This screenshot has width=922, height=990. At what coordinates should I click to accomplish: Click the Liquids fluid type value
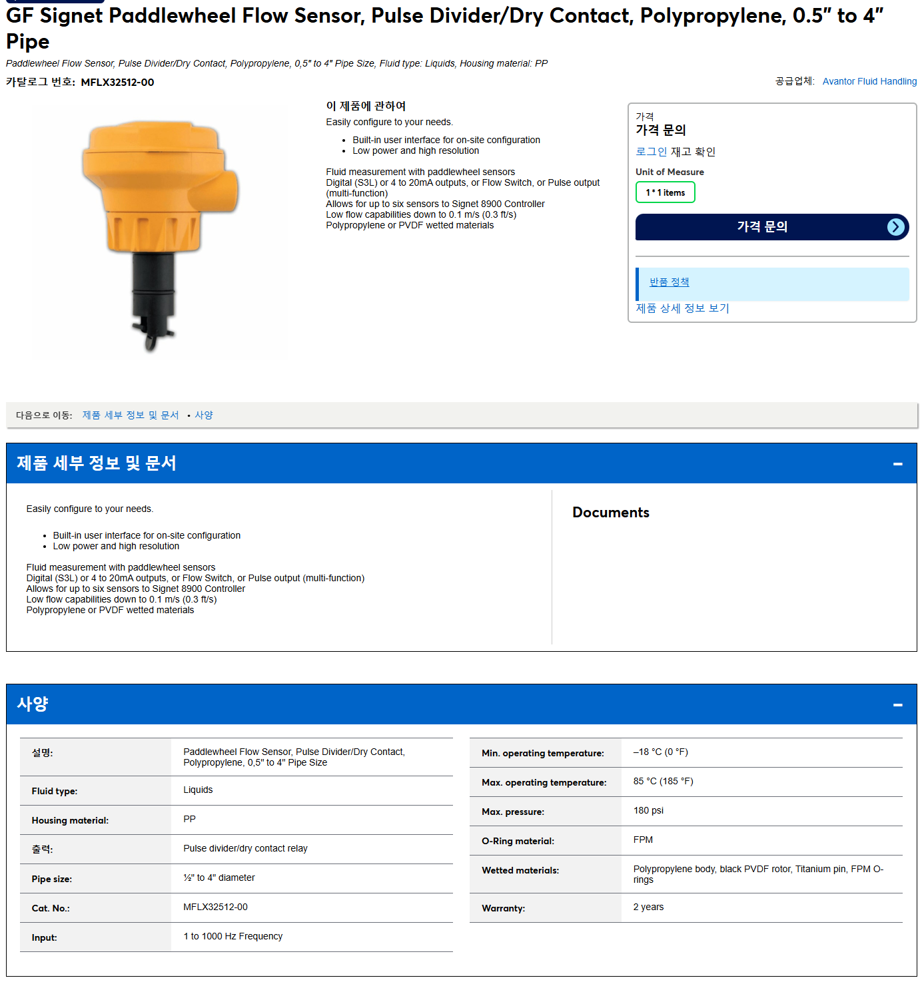coord(198,790)
